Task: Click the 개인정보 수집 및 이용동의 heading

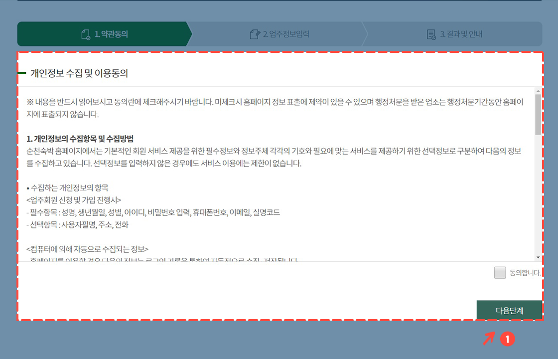Action: click(x=75, y=72)
